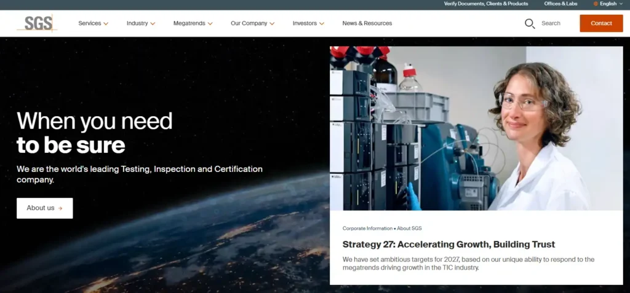Expand the Services menu chevron
Viewport: 630px width, 293px height.
106,24
